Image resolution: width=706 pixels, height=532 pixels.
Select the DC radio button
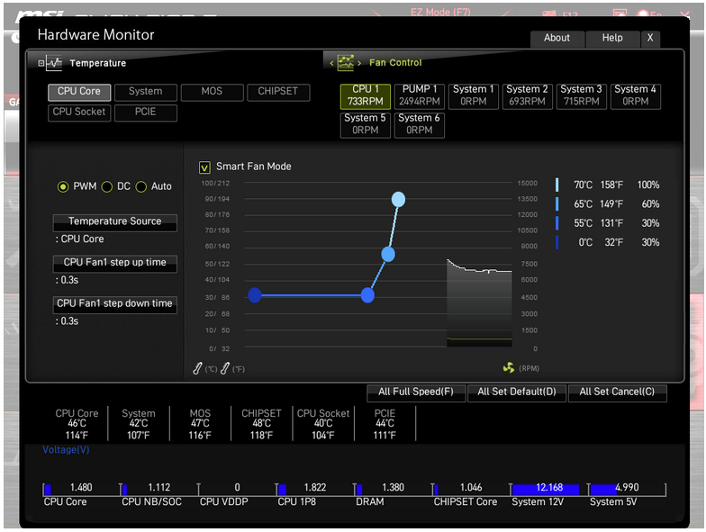tap(106, 187)
